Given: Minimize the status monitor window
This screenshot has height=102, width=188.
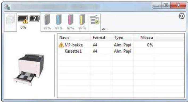Looking at the screenshot, I should (x=157, y=5).
